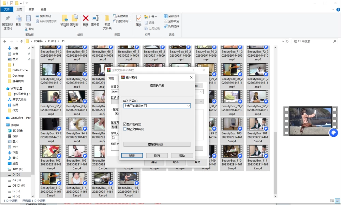Image resolution: width=341 pixels, height=205 pixels.
Task: Click History (历史记录) in ribbon
Action: click(152, 28)
